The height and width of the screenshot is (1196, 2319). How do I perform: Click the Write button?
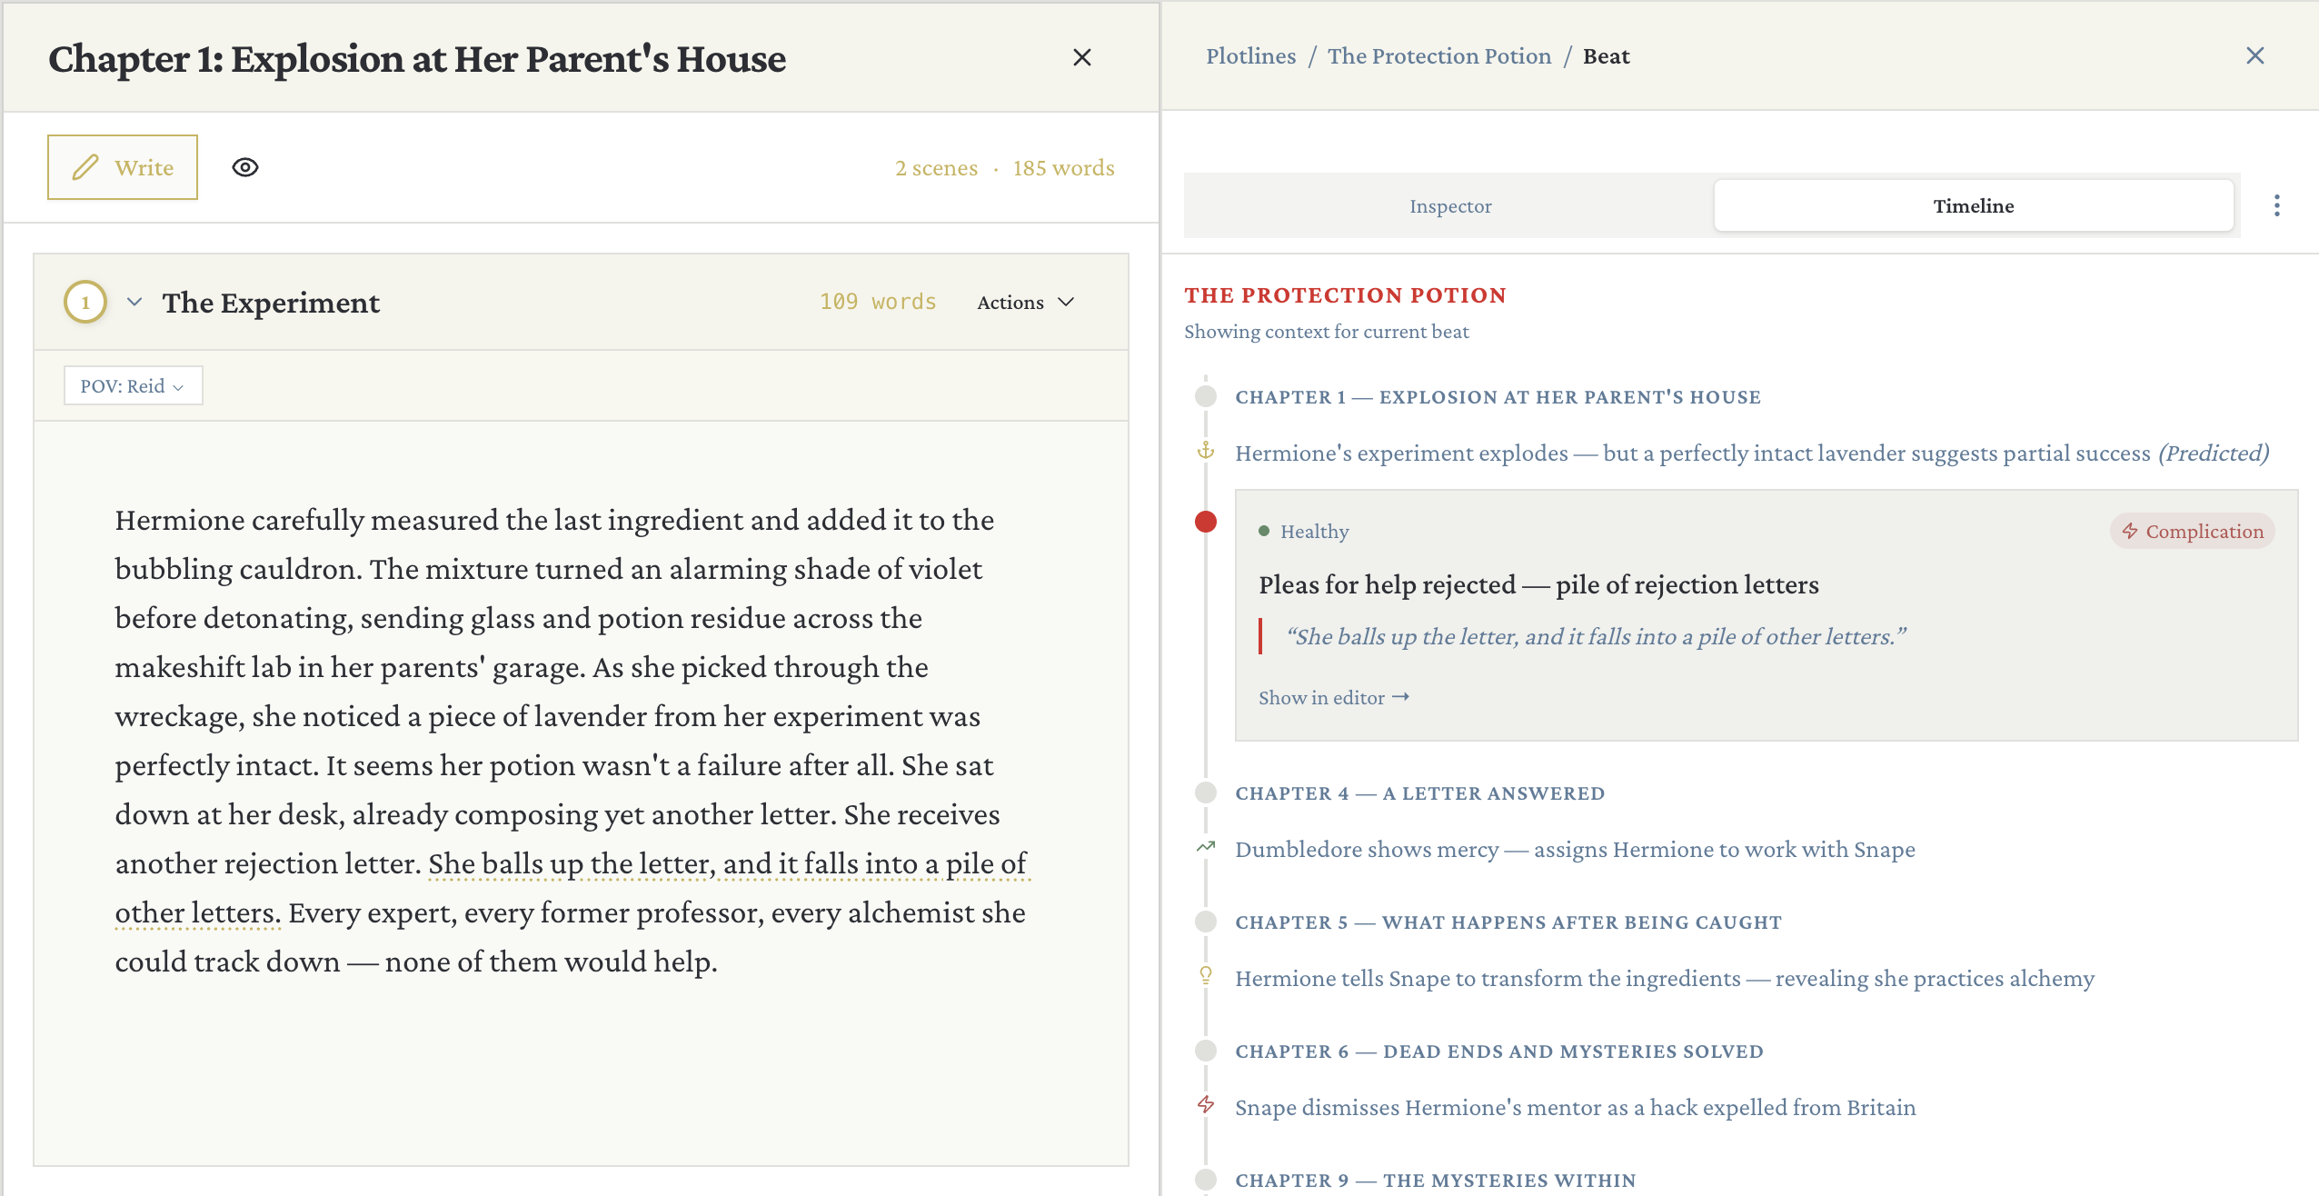pyautogui.click(x=123, y=166)
